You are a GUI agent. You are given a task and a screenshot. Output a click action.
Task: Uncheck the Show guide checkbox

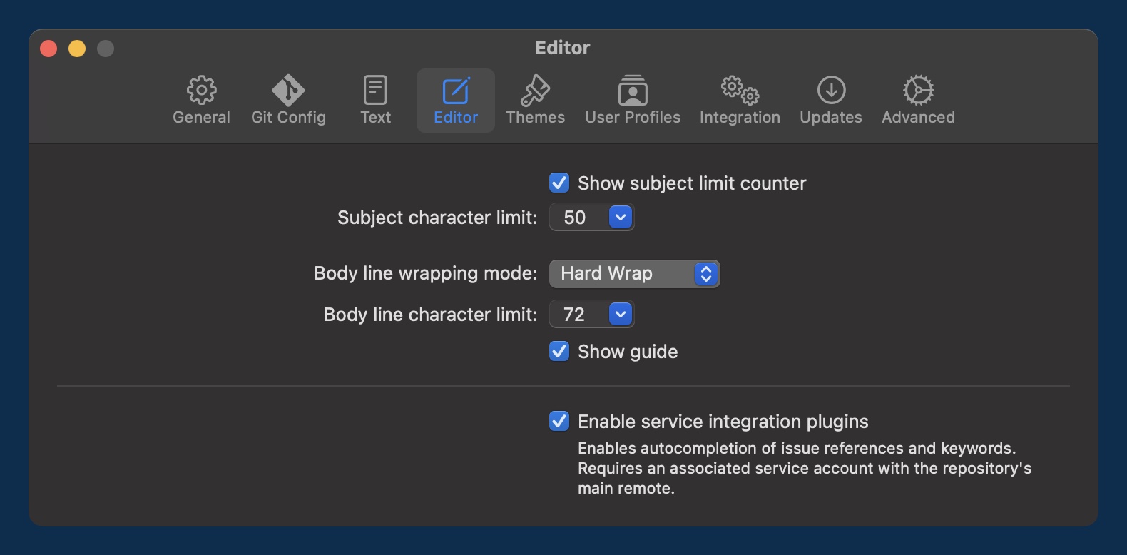tap(559, 352)
